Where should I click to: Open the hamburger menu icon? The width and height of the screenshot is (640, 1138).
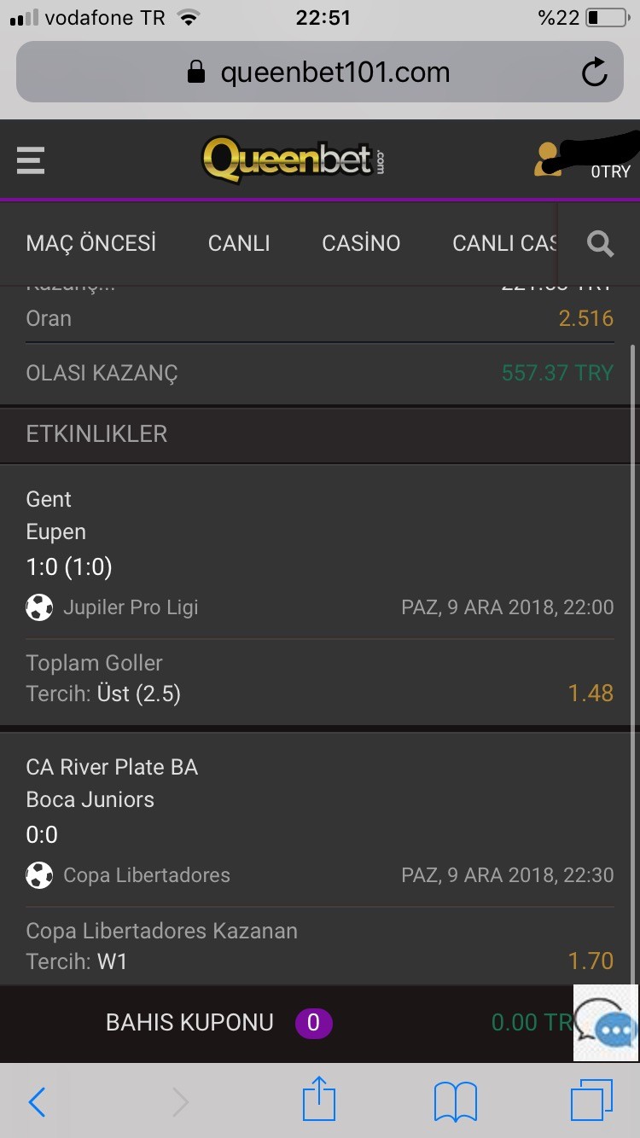(x=30, y=160)
